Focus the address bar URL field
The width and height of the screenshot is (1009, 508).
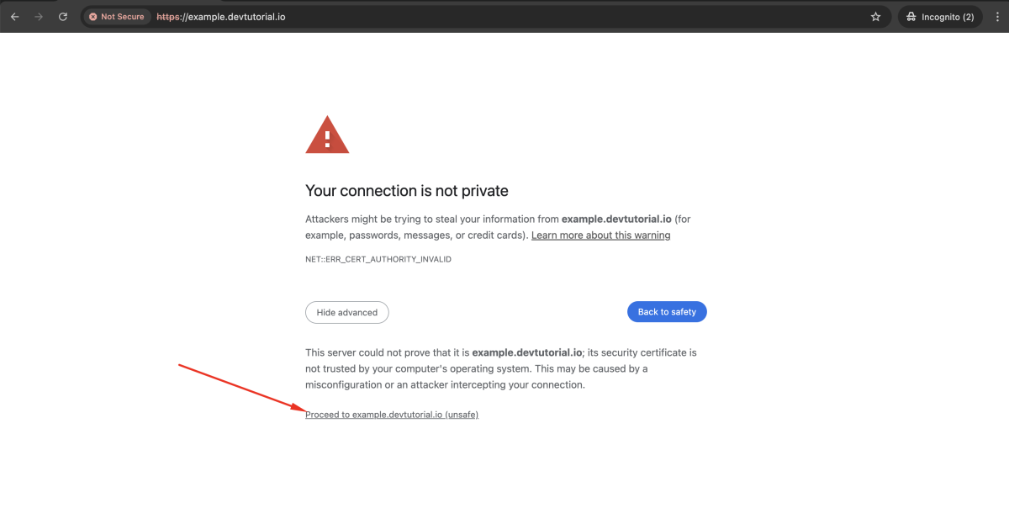504,17
